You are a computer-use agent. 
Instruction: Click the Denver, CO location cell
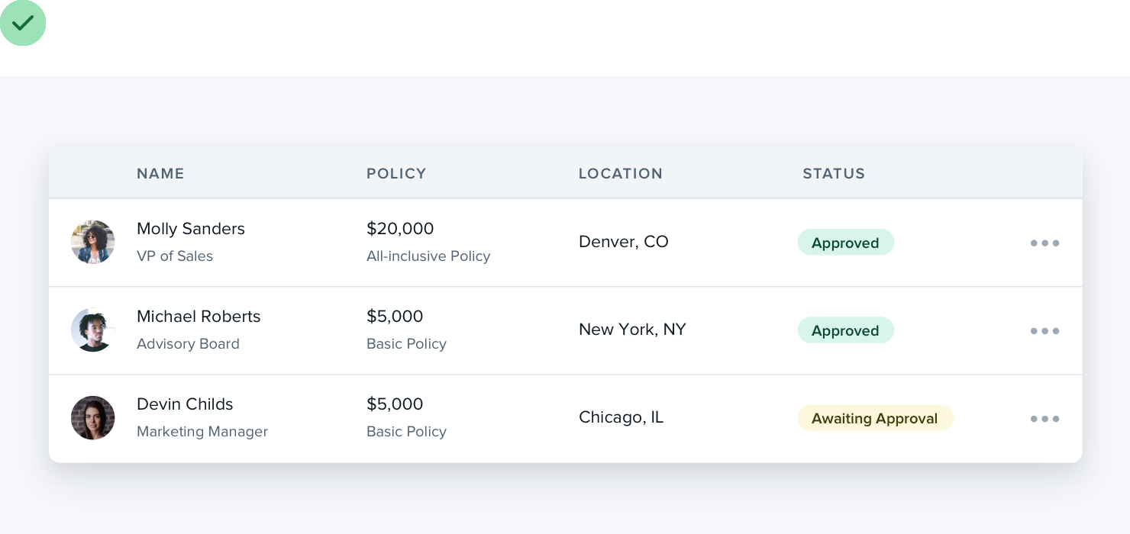click(x=624, y=242)
